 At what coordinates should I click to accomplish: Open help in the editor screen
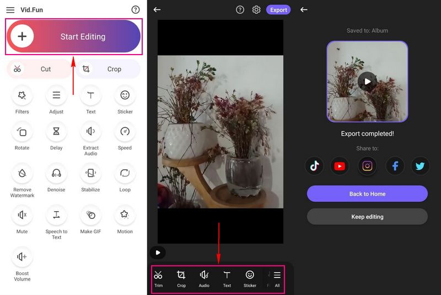[240, 10]
